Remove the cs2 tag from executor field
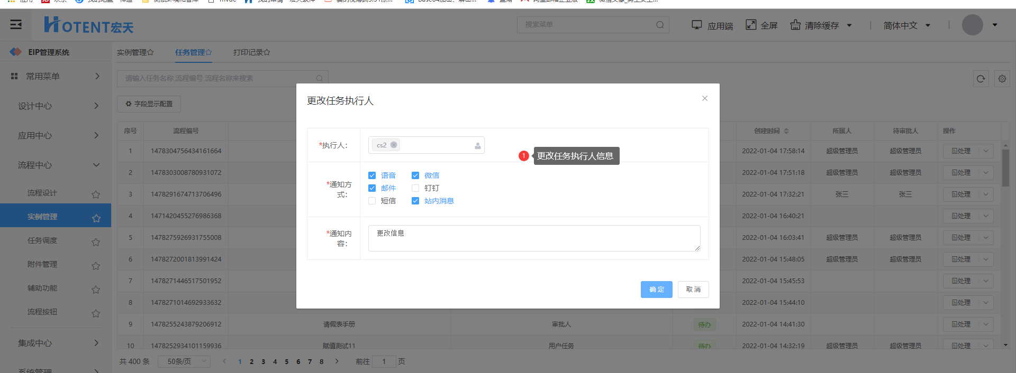This screenshot has height=373, width=1016. (x=394, y=145)
